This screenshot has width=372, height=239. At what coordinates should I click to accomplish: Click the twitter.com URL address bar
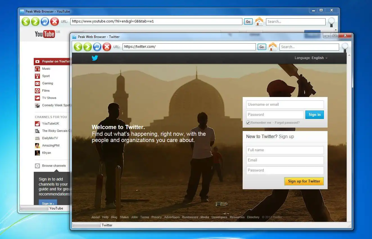189,47
